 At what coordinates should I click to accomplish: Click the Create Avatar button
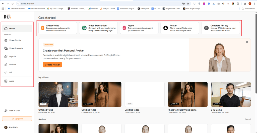tap(52, 65)
